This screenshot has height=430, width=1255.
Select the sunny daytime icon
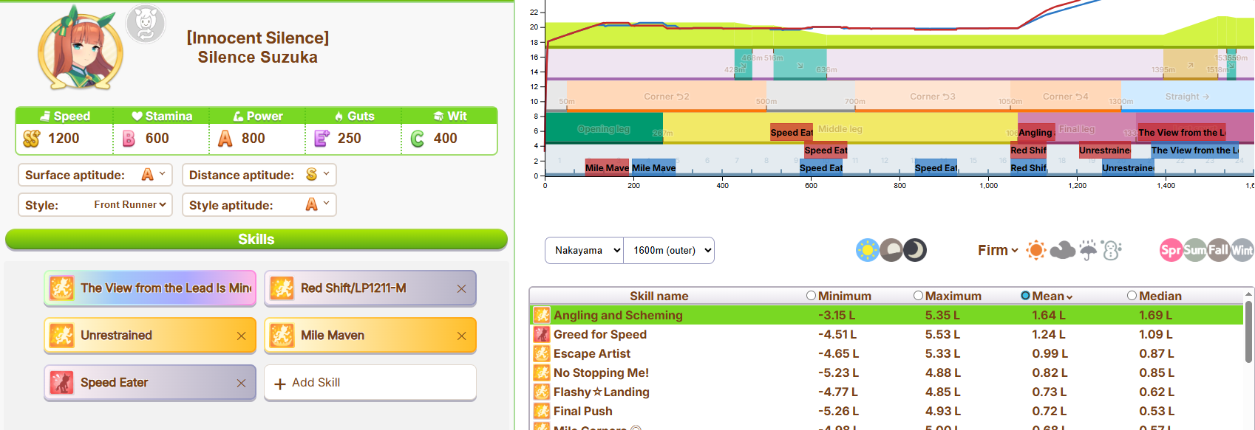tap(867, 250)
